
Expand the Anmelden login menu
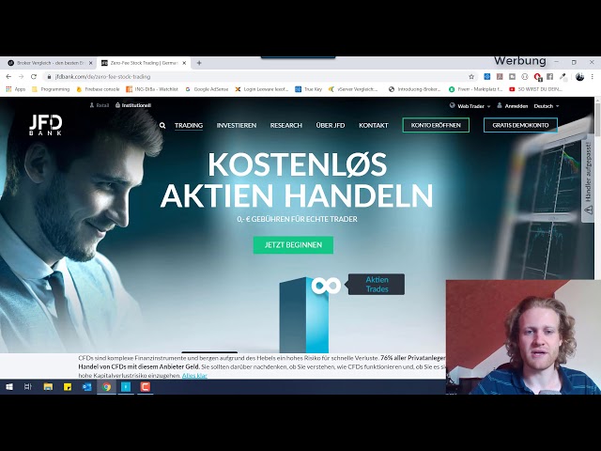pyautogui.click(x=512, y=106)
